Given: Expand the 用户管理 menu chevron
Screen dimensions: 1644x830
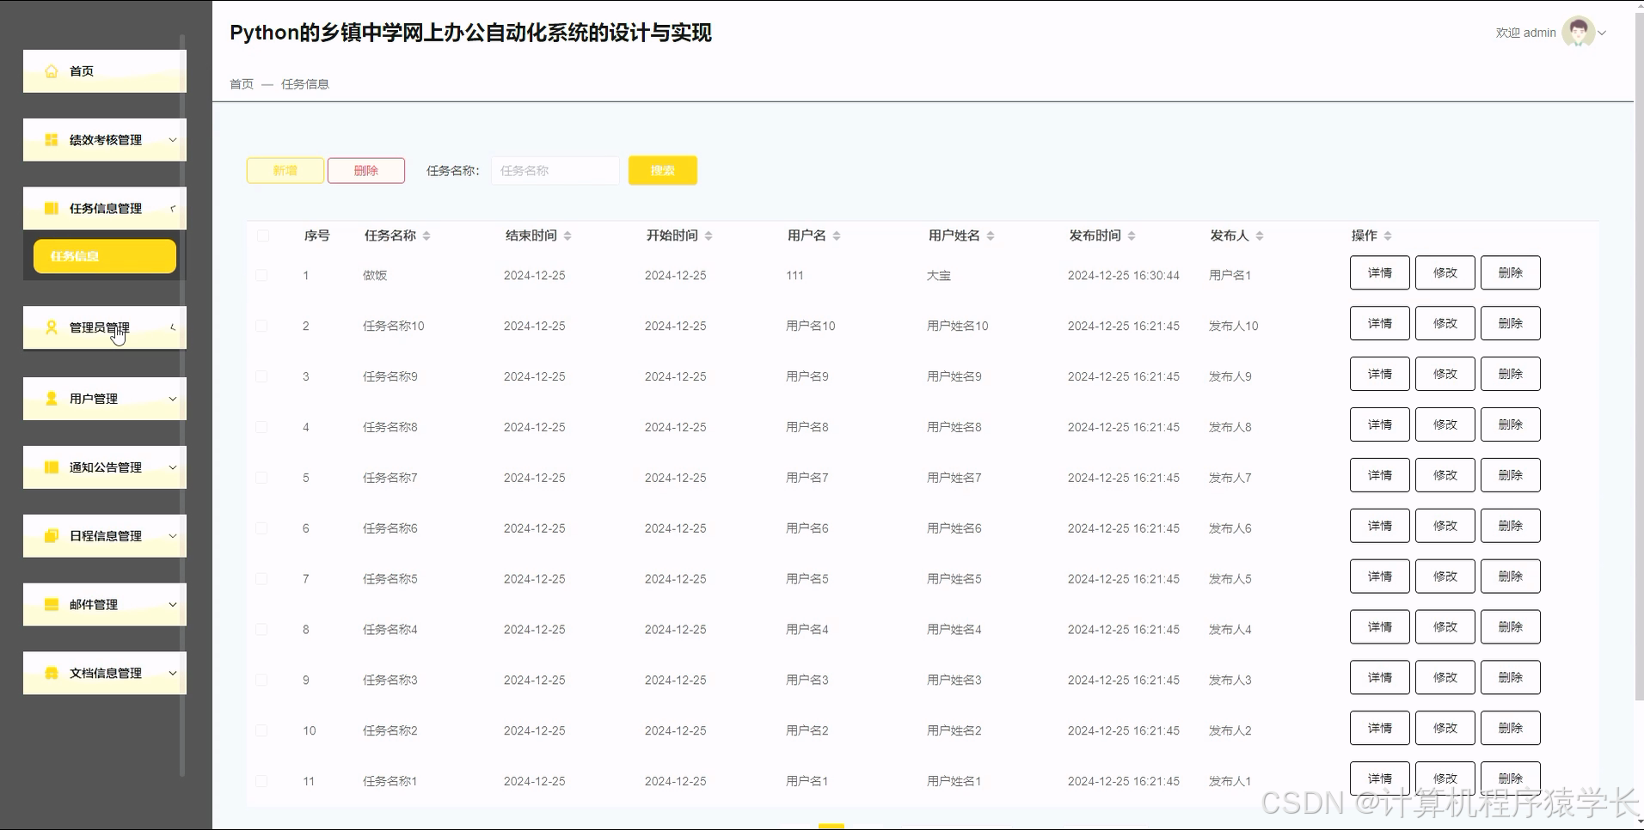Looking at the screenshot, I should pyautogui.click(x=172, y=398).
